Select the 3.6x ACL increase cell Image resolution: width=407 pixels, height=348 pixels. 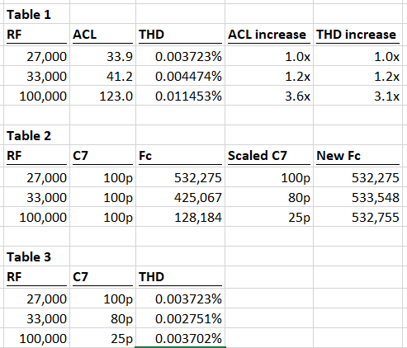269,96
